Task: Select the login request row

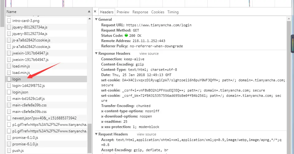Action: [x=47, y=79]
